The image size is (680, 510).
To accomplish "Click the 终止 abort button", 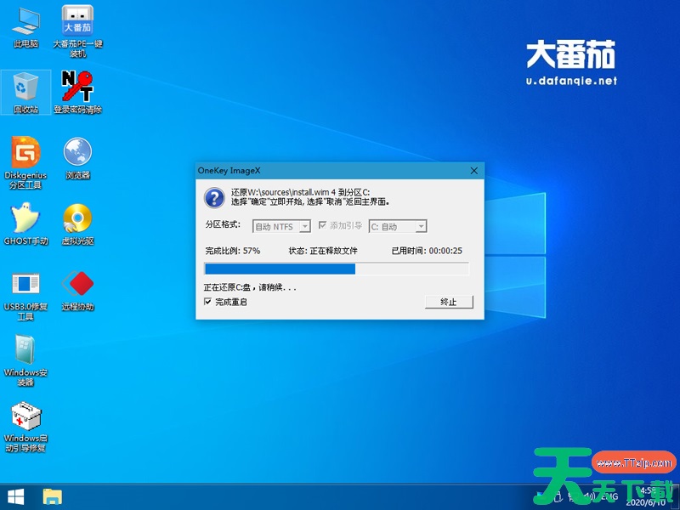I will tap(448, 302).
